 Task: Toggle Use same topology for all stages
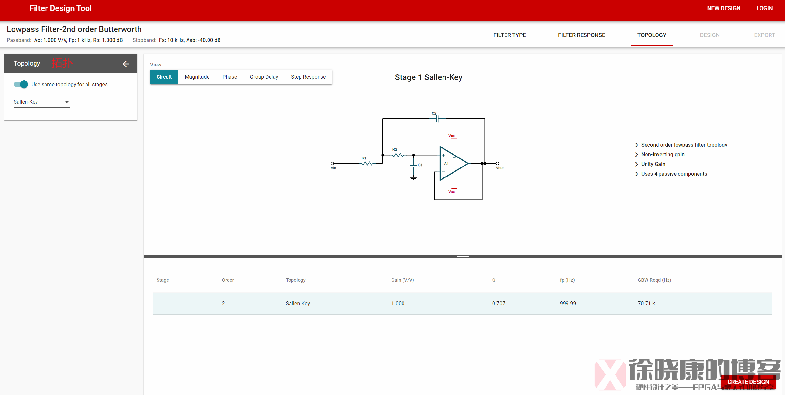point(21,84)
